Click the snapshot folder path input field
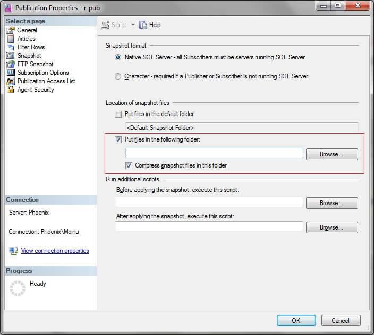This screenshot has height=335, width=374. [x=214, y=153]
